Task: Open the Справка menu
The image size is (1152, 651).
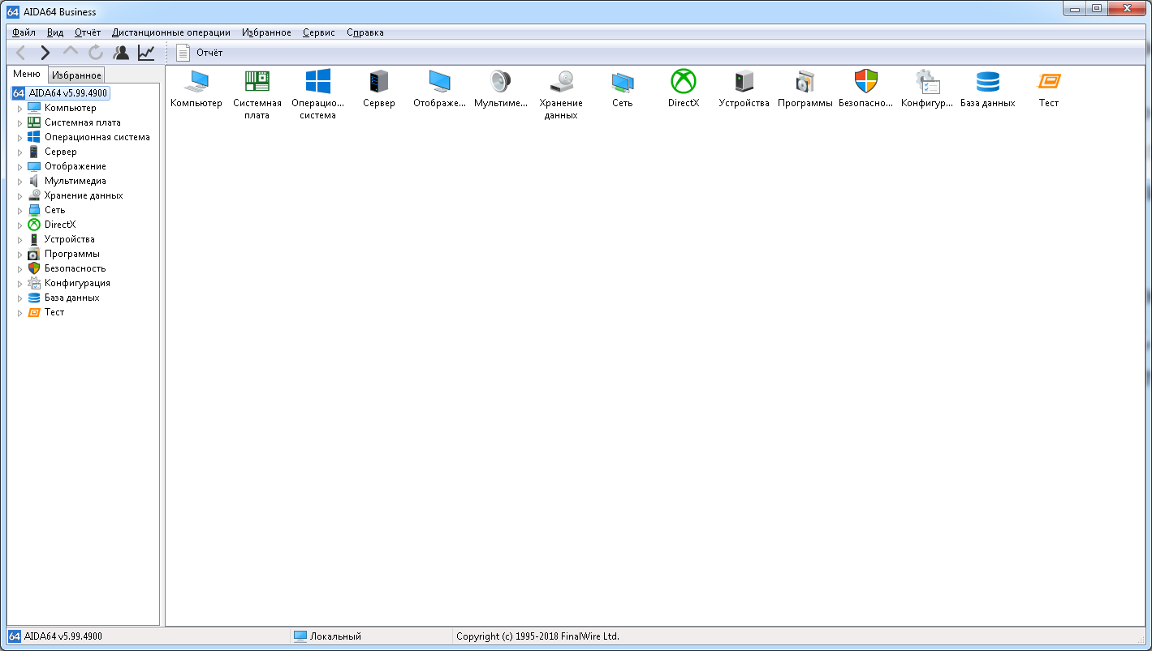Action: click(365, 32)
